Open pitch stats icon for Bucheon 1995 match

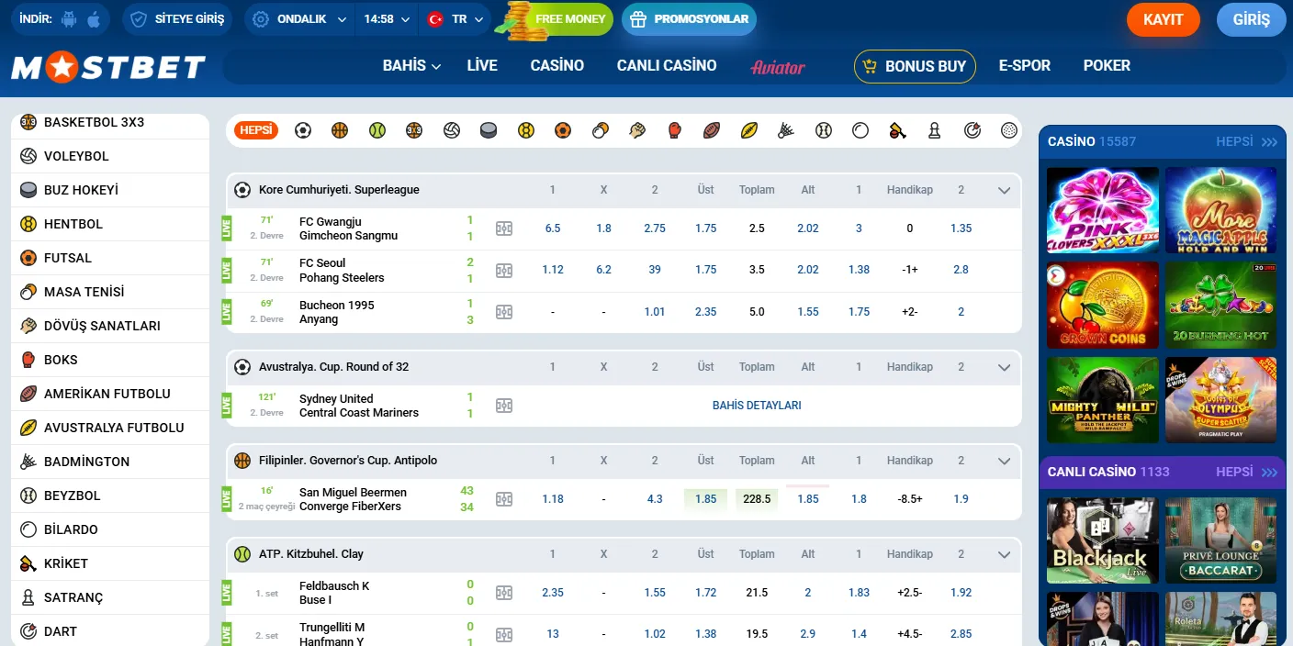(504, 312)
